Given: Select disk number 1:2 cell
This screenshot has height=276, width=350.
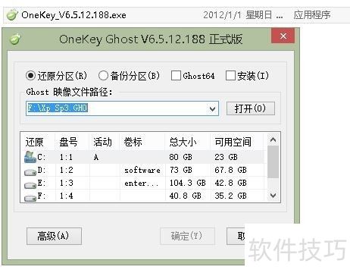Looking at the screenshot, I should coord(67,170).
